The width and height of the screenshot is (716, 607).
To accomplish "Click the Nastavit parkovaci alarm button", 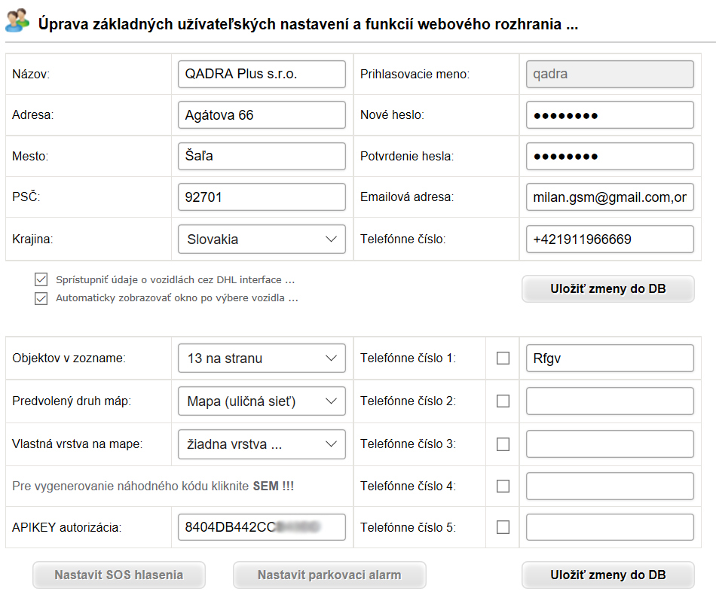I will (329, 575).
